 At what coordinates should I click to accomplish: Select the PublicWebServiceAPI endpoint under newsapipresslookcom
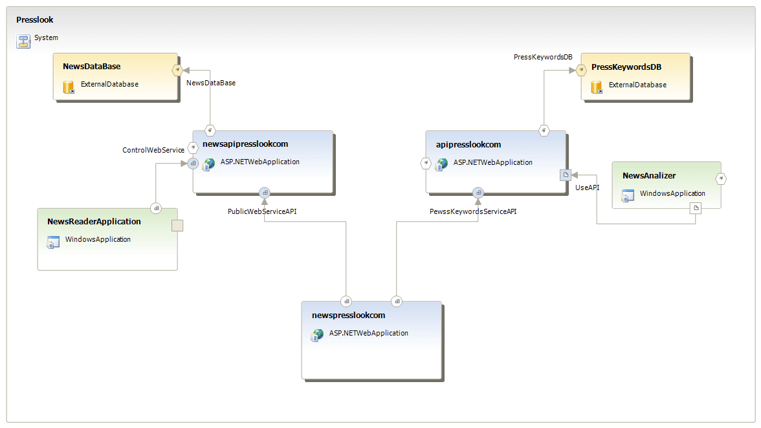click(265, 193)
